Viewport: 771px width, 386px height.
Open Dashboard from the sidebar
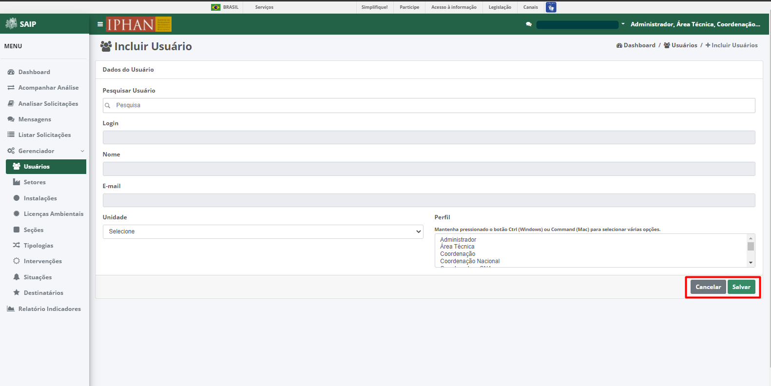pos(34,72)
